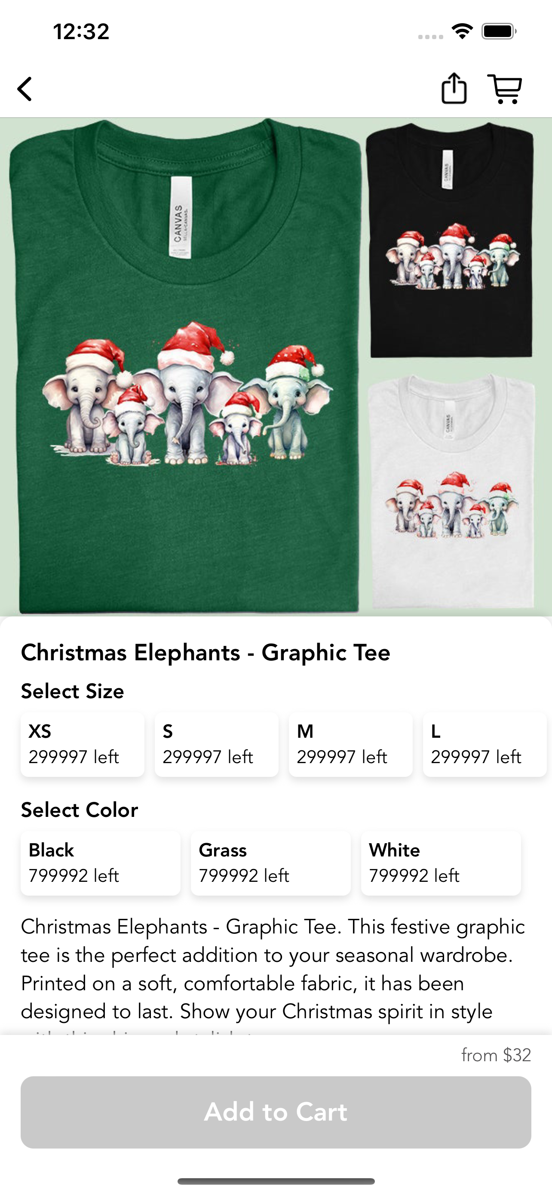
Task: Select the Black color option
Action: tap(101, 863)
